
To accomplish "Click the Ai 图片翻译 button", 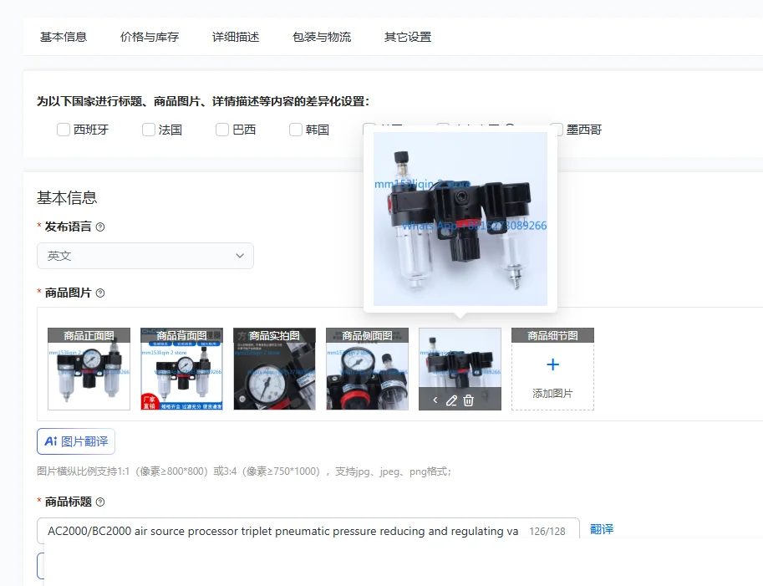I will pos(76,441).
